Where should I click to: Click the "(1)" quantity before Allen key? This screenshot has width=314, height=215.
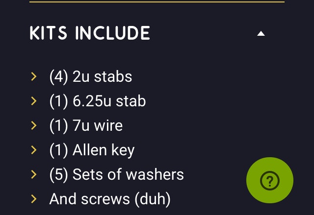click(x=59, y=150)
